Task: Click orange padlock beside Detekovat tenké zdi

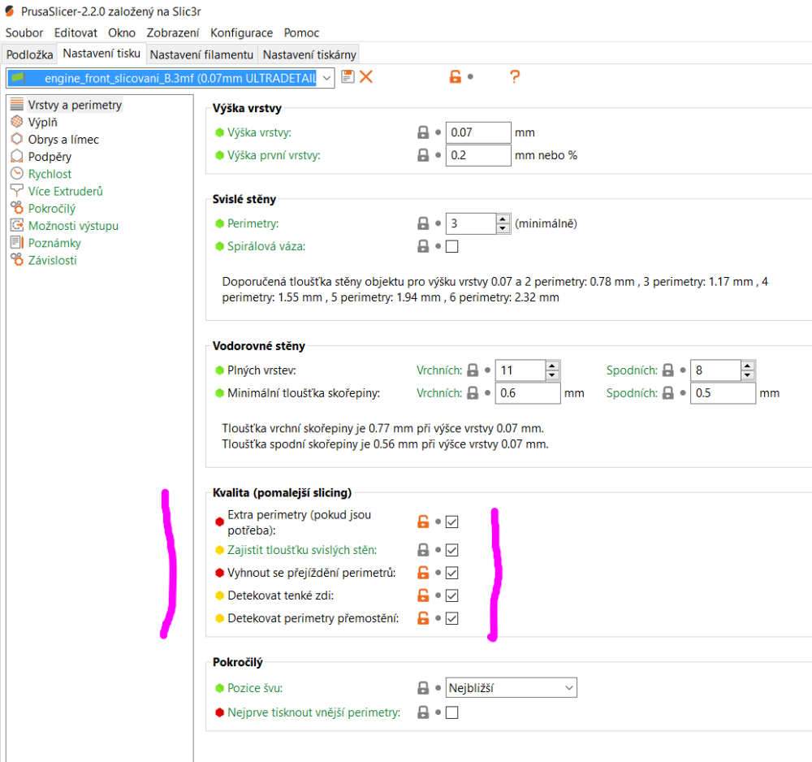Action: [x=422, y=595]
